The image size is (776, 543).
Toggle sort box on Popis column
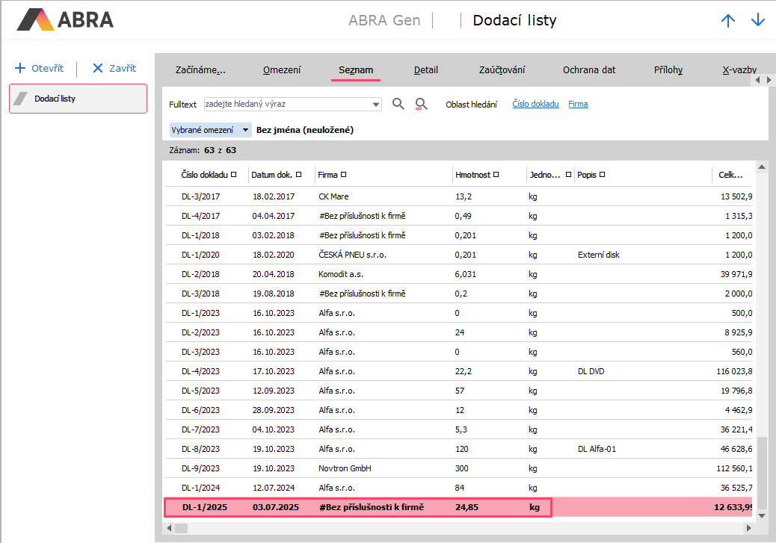[602, 175]
